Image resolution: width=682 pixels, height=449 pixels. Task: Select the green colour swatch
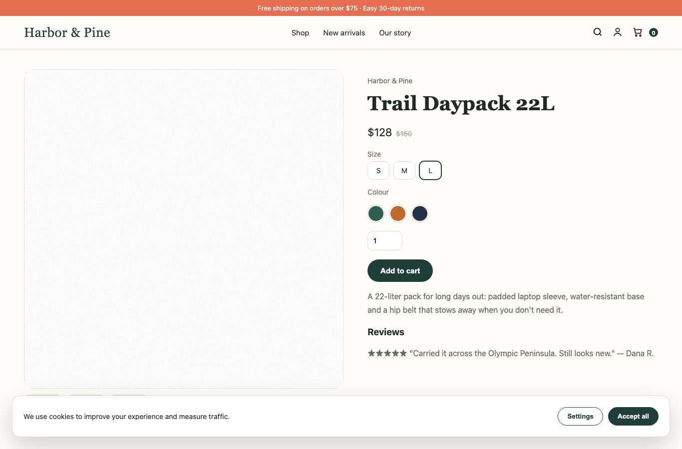[x=376, y=214]
